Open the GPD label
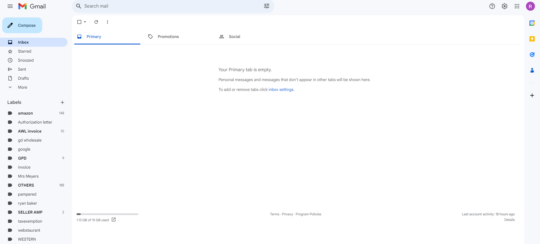540x244 pixels. pyautogui.click(x=34, y=158)
